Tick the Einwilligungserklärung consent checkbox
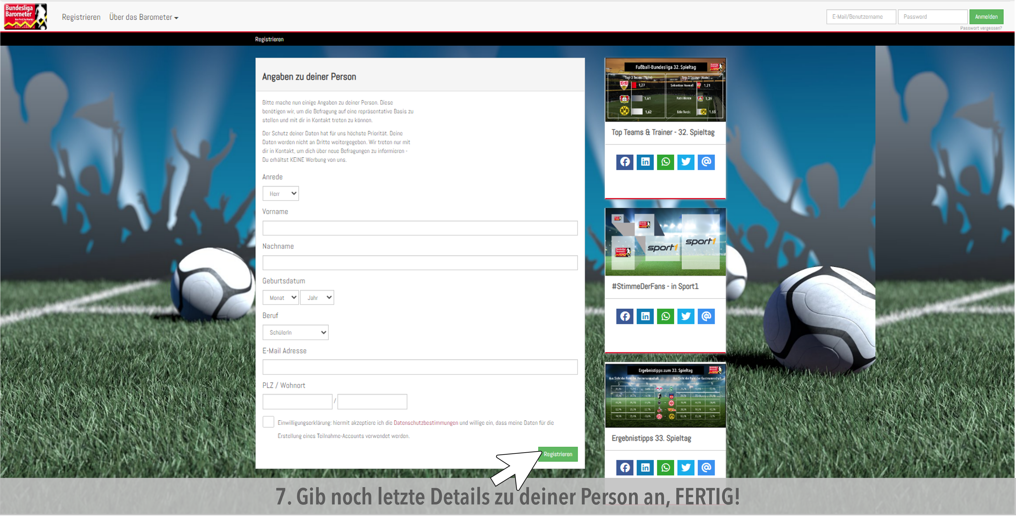This screenshot has width=1016, height=524. point(268,422)
